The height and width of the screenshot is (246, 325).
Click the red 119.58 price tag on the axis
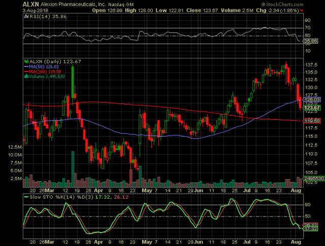312,121
